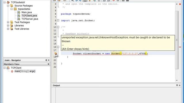The image size is (184, 103).
Task: Select the tcpsocketsx package icon
Action: tap(15, 9)
